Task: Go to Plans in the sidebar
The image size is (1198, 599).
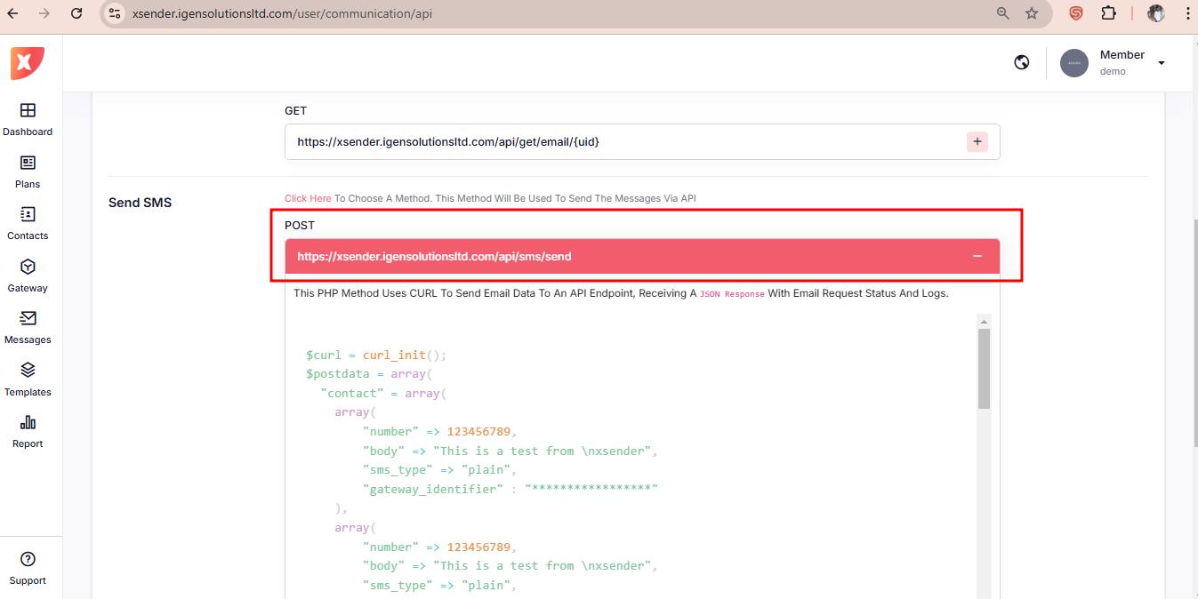Action: pos(28,164)
